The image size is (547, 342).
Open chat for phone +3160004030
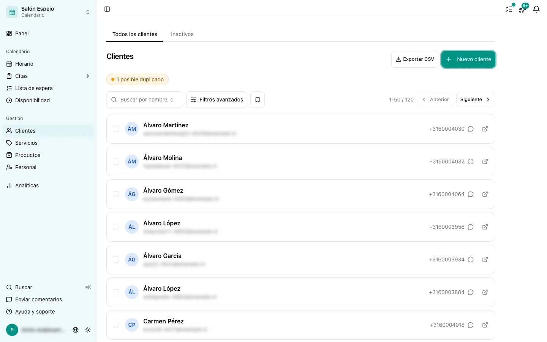(471, 129)
